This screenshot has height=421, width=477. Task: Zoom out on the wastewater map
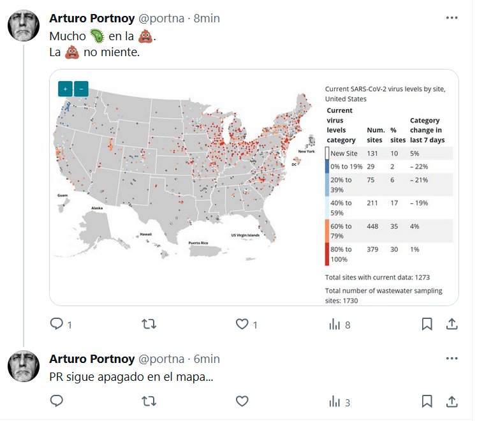pos(81,89)
